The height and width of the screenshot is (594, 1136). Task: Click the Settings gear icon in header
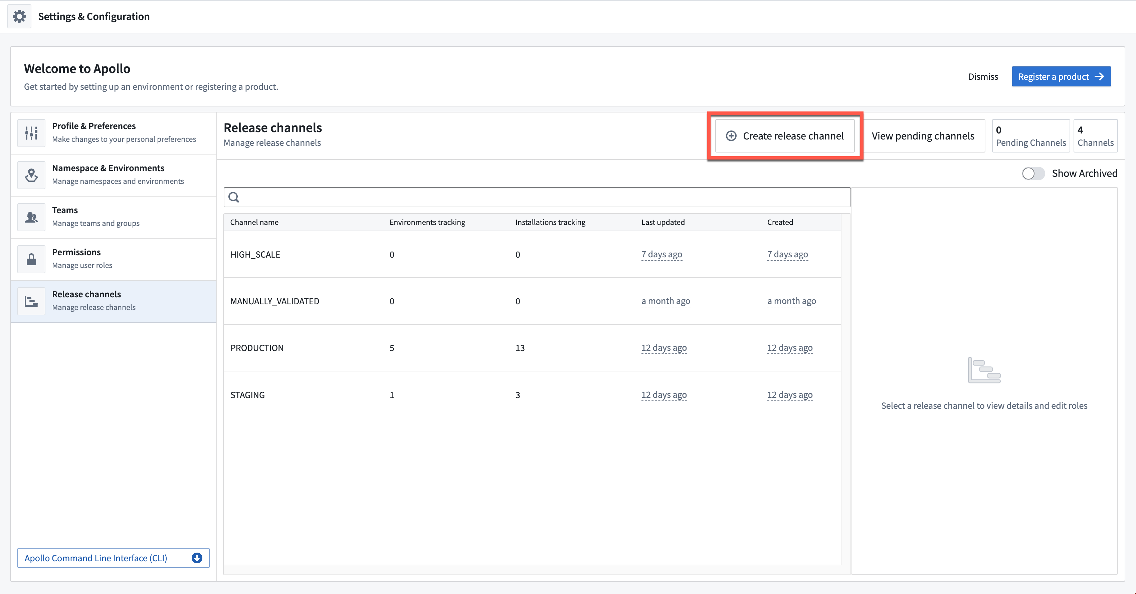coord(19,16)
